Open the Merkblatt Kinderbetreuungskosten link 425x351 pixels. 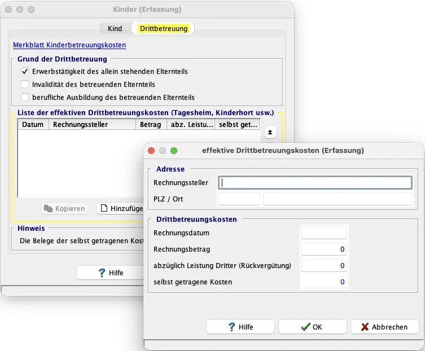point(69,45)
